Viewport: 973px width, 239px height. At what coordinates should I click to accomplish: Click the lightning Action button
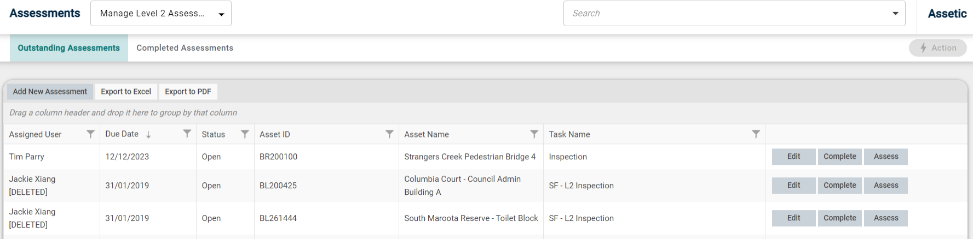pyautogui.click(x=938, y=48)
